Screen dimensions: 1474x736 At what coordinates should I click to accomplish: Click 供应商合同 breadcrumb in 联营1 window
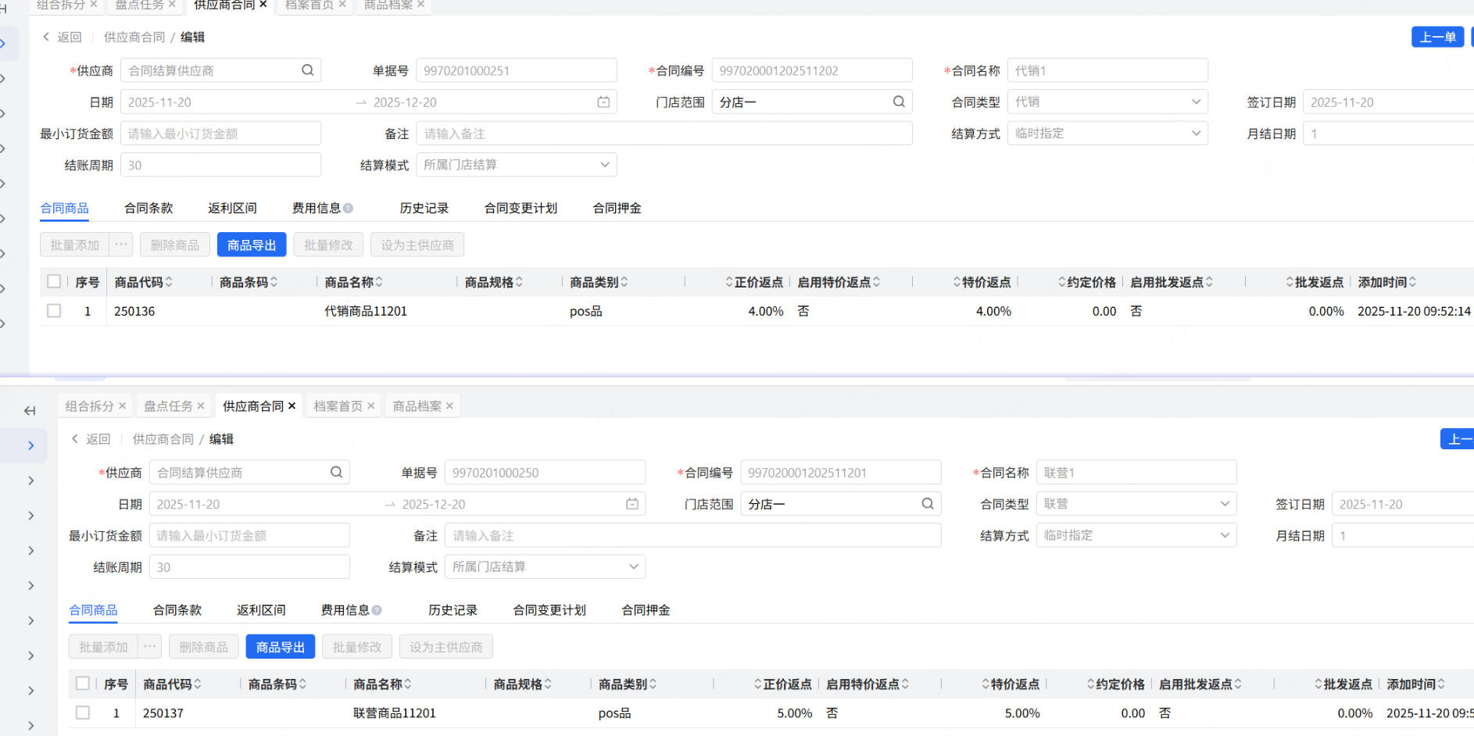[163, 439]
